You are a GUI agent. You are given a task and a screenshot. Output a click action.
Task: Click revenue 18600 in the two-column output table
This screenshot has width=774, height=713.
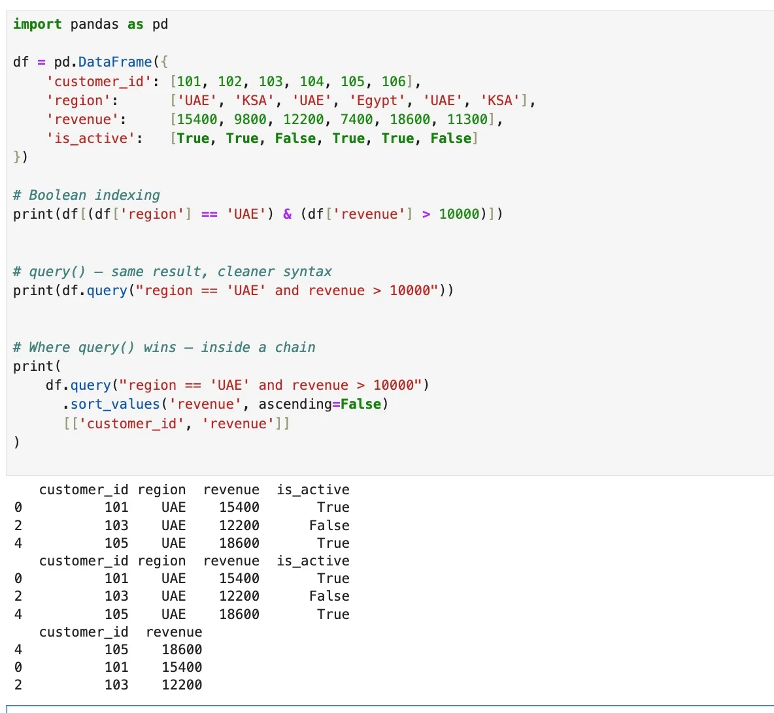click(x=182, y=650)
